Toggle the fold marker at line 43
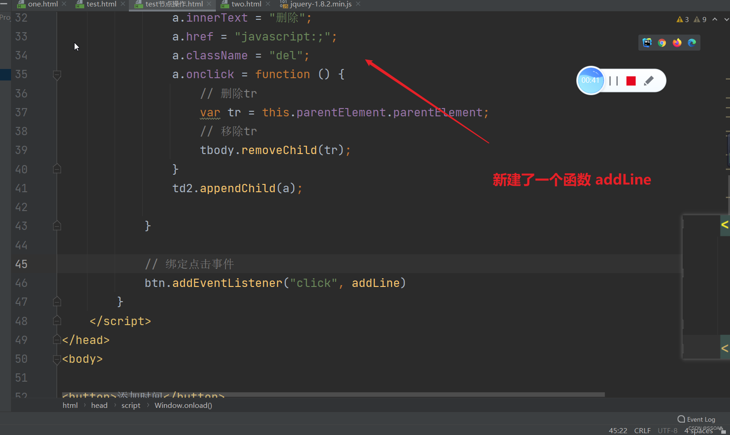Image resolution: width=730 pixels, height=435 pixels. click(x=57, y=226)
